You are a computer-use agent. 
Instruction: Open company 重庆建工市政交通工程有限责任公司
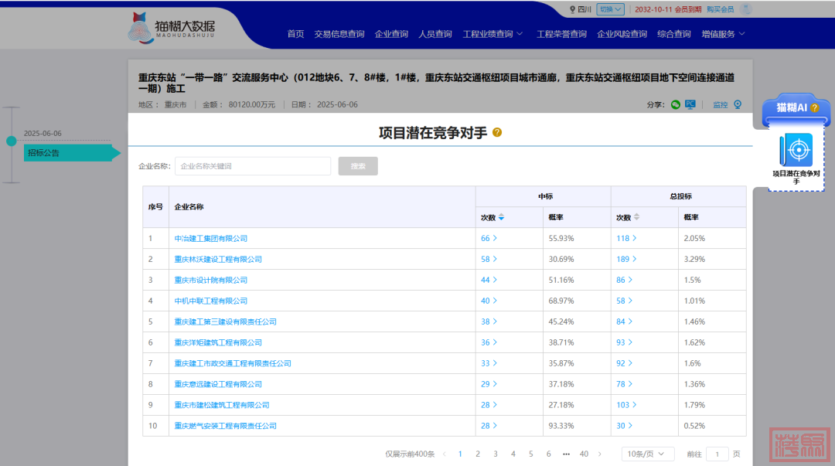233,363
